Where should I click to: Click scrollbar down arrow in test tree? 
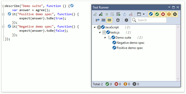coord(178,79)
